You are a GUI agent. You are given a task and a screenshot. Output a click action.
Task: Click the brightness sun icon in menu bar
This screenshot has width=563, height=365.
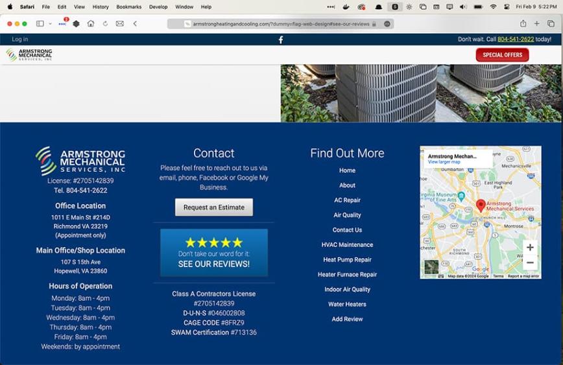point(409,7)
